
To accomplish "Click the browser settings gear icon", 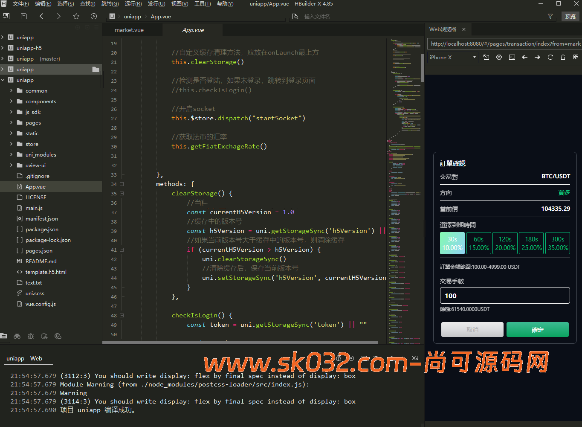I will click(x=499, y=57).
